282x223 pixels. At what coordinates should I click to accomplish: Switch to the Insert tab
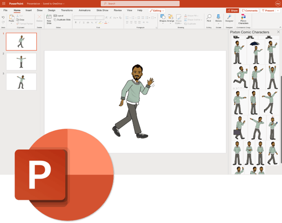[x=28, y=10]
